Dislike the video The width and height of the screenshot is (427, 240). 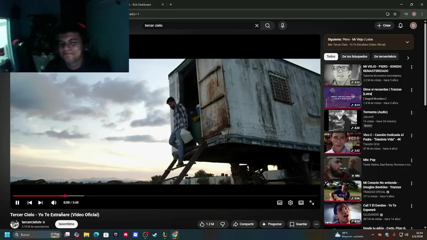coord(223,224)
